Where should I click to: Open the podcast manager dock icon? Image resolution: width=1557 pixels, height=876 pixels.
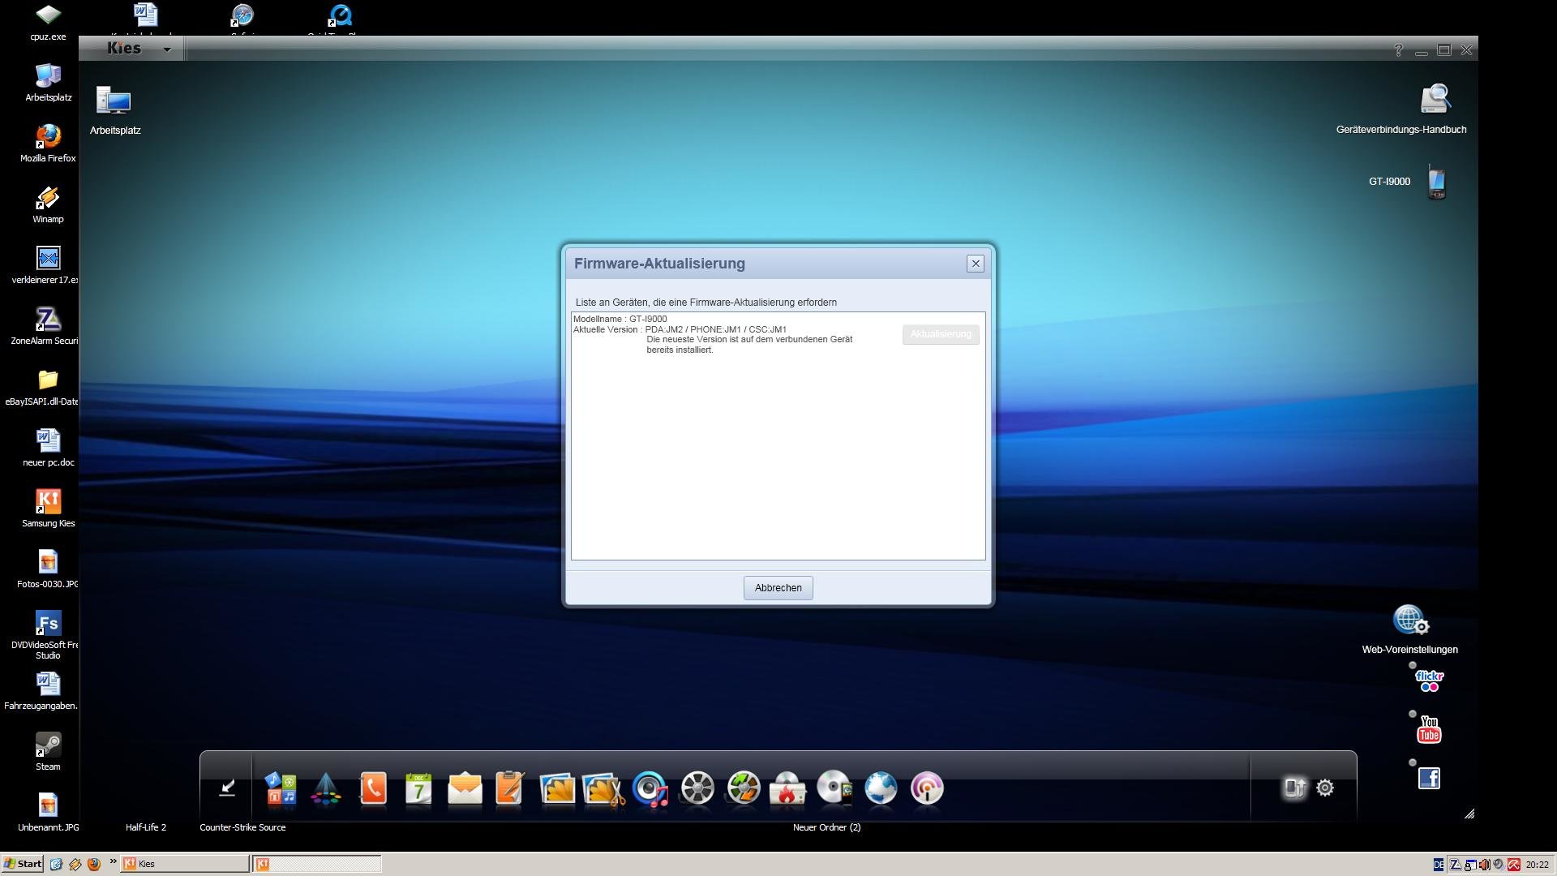click(x=927, y=788)
